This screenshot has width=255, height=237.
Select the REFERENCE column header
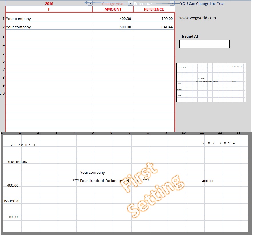(x=154, y=9)
